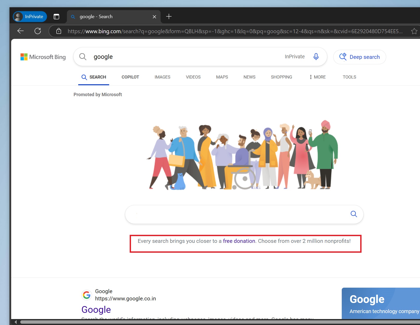Screen dimensions: 420x325
Task: Refresh the page
Action: (38, 31)
